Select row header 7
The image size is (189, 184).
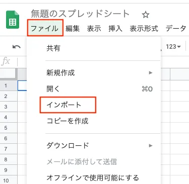coord(9,149)
